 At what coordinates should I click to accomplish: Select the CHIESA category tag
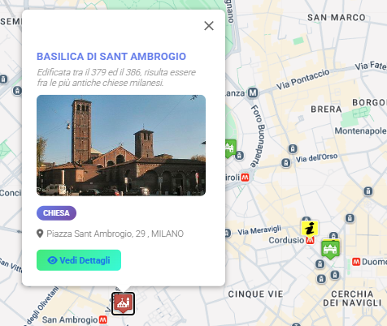point(56,213)
